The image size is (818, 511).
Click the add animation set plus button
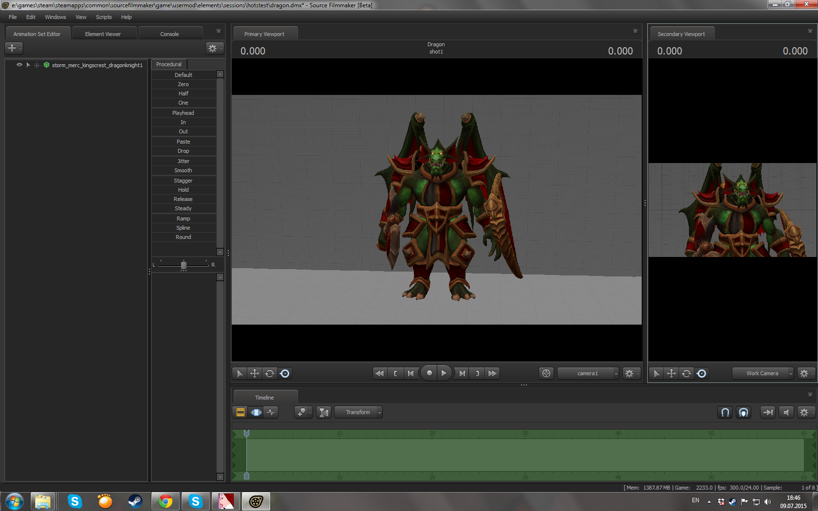click(12, 48)
